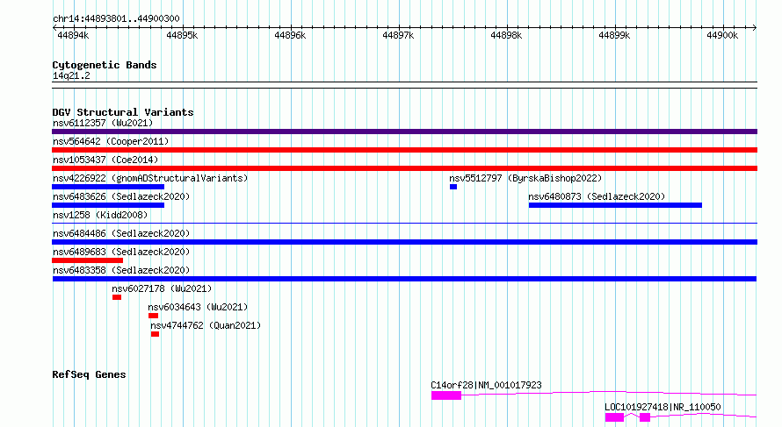782x427 pixels.
Task: Open the nsv4744762 (Quan2021) label
Action: [206, 325]
